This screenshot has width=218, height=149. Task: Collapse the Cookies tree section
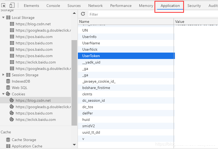coord(3,94)
